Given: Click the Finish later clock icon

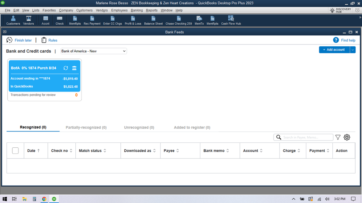Looking at the screenshot, I should click(x=9, y=40).
